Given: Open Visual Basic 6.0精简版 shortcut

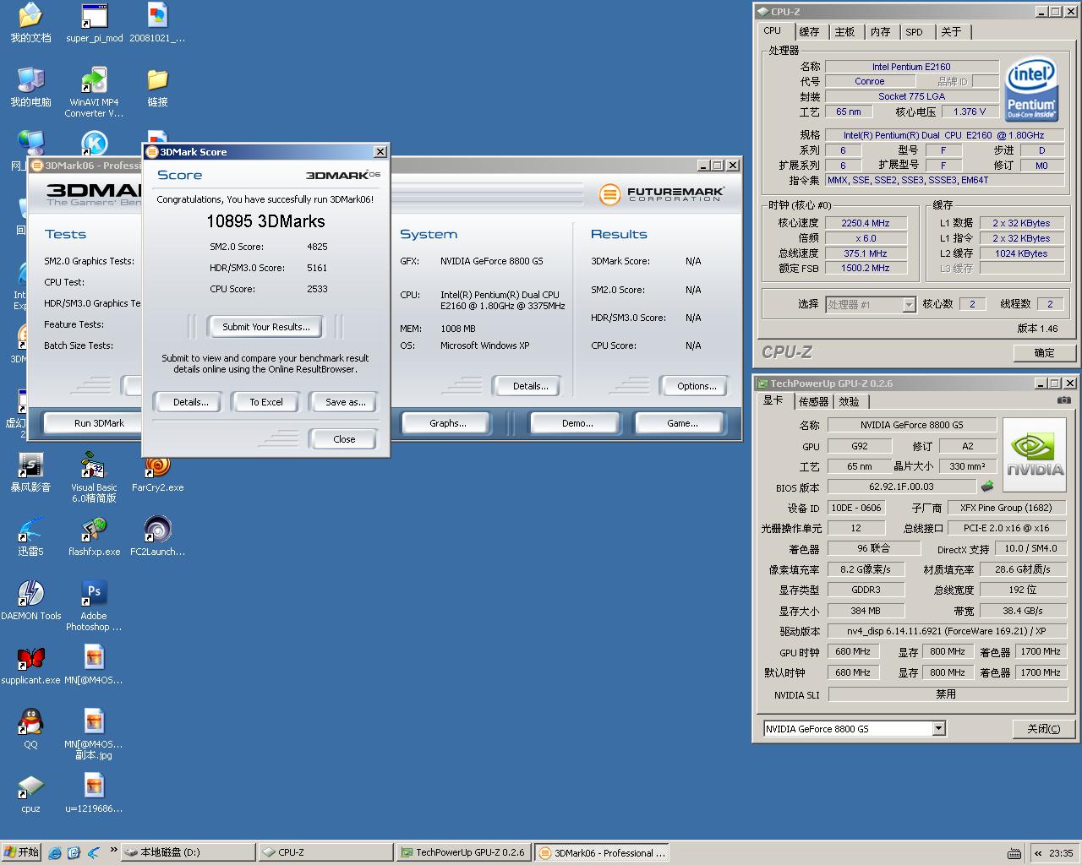Looking at the screenshot, I should pyautogui.click(x=95, y=478).
